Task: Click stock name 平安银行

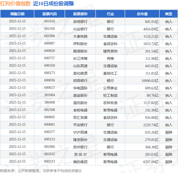Action: click(x=80, y=125)
